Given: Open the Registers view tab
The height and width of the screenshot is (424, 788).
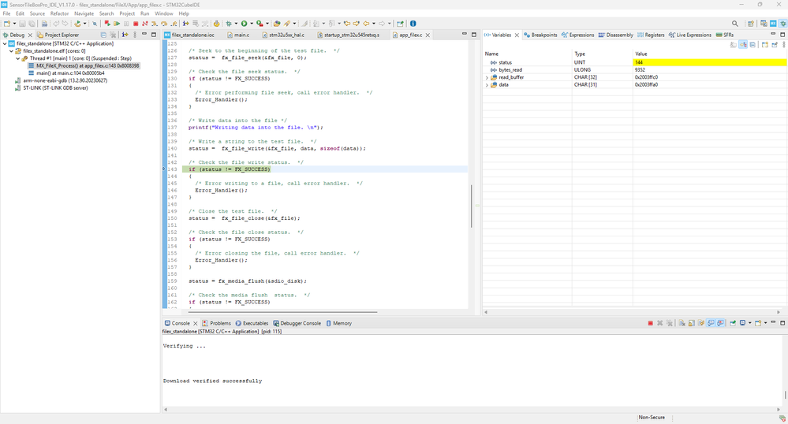Looking at the screenshot, I should pyautogui.click(x=651, y=35).
